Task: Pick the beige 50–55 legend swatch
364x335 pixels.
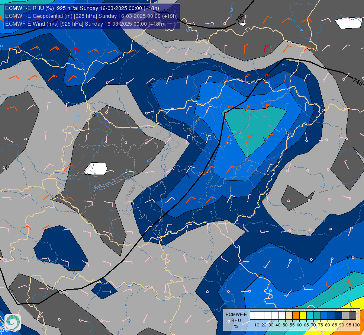Action: pyautogui.click(x=289, y=316)
